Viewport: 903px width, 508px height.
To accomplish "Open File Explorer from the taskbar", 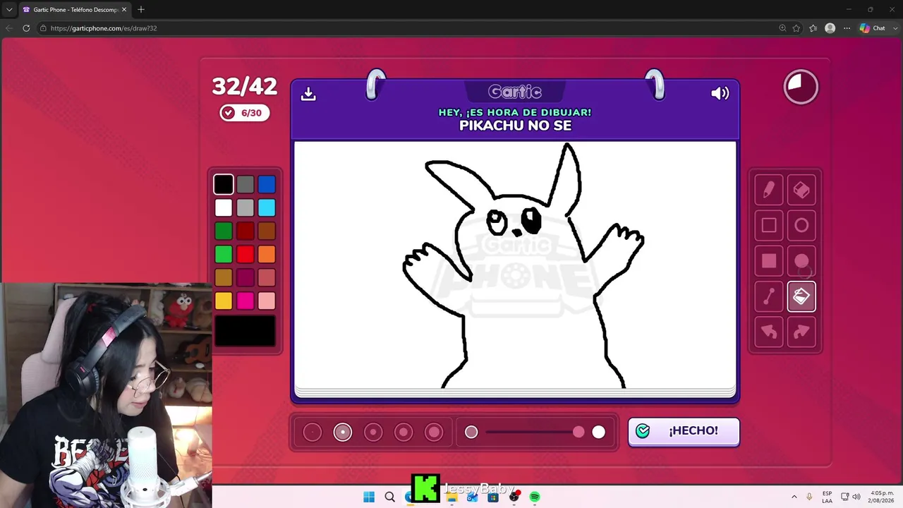I will [452, 497].
